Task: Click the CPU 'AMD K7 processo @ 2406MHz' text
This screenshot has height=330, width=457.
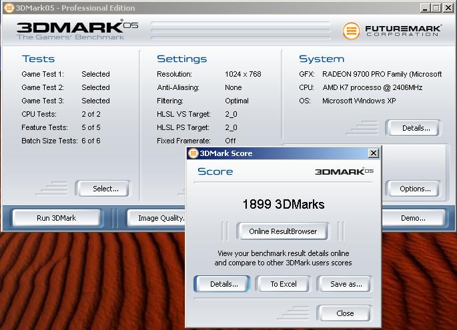Action: 372,87
